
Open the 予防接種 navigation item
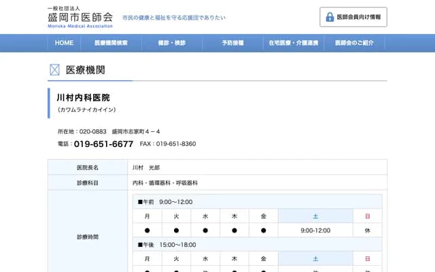pyautogui.click(x=232, y=43)
